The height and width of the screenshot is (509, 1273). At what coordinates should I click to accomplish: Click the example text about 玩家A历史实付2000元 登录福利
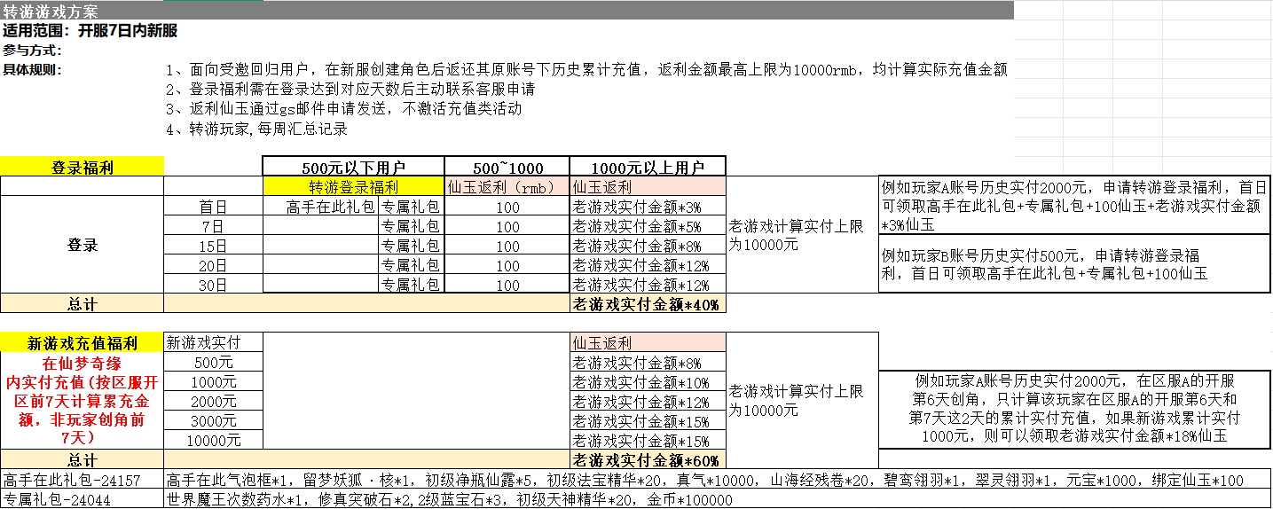click(1075, 206)
